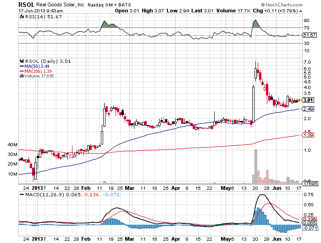Click the StockCharts.com copyright label

pyautogui.click(x=282, y=5)
